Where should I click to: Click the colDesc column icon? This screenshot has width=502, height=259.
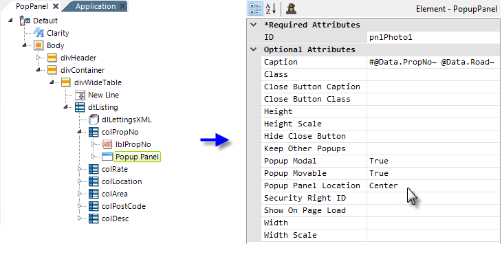tap(94, 218)
